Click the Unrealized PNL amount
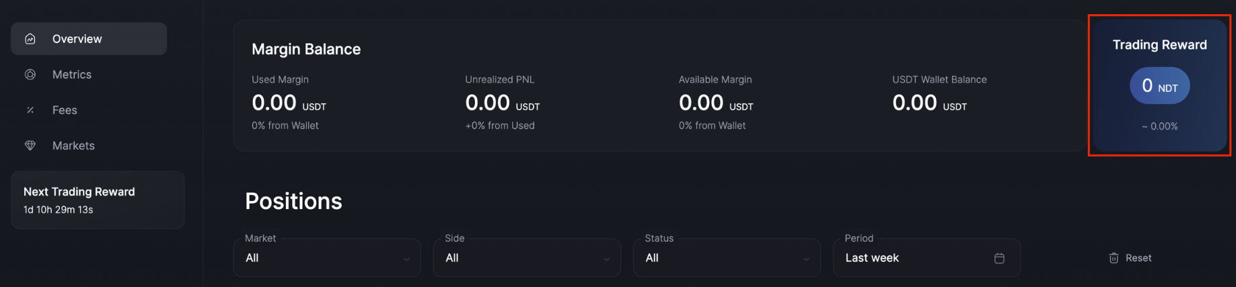The image size is (1236, 287). click(x=488, y=103)
